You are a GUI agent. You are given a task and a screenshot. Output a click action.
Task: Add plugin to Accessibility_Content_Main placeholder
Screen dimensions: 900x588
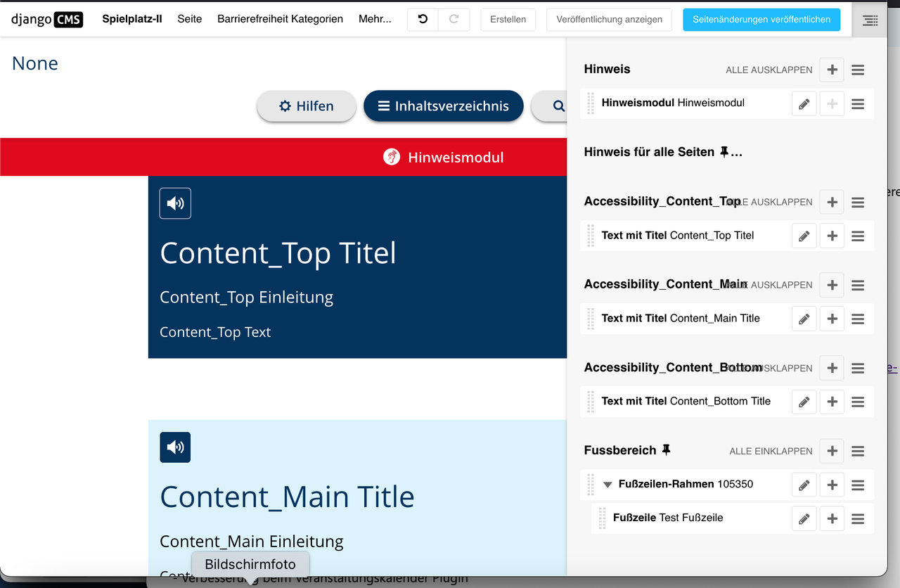(x=832, y=285)
